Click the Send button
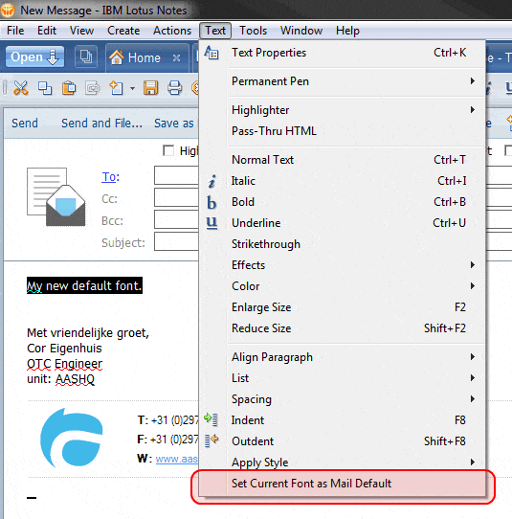Screen dimensions: 512x519 pos(25,124)
